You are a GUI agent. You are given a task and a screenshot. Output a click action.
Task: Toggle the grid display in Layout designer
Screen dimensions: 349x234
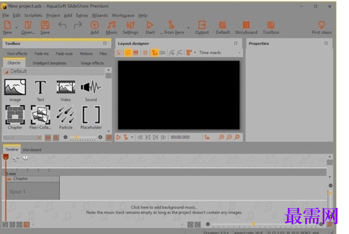tap(145, 53)
